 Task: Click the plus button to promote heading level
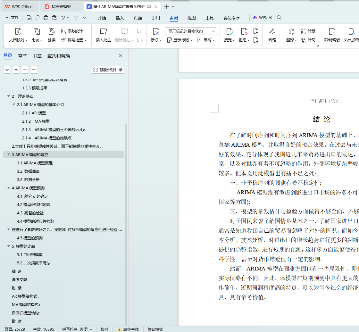point(25,70)
